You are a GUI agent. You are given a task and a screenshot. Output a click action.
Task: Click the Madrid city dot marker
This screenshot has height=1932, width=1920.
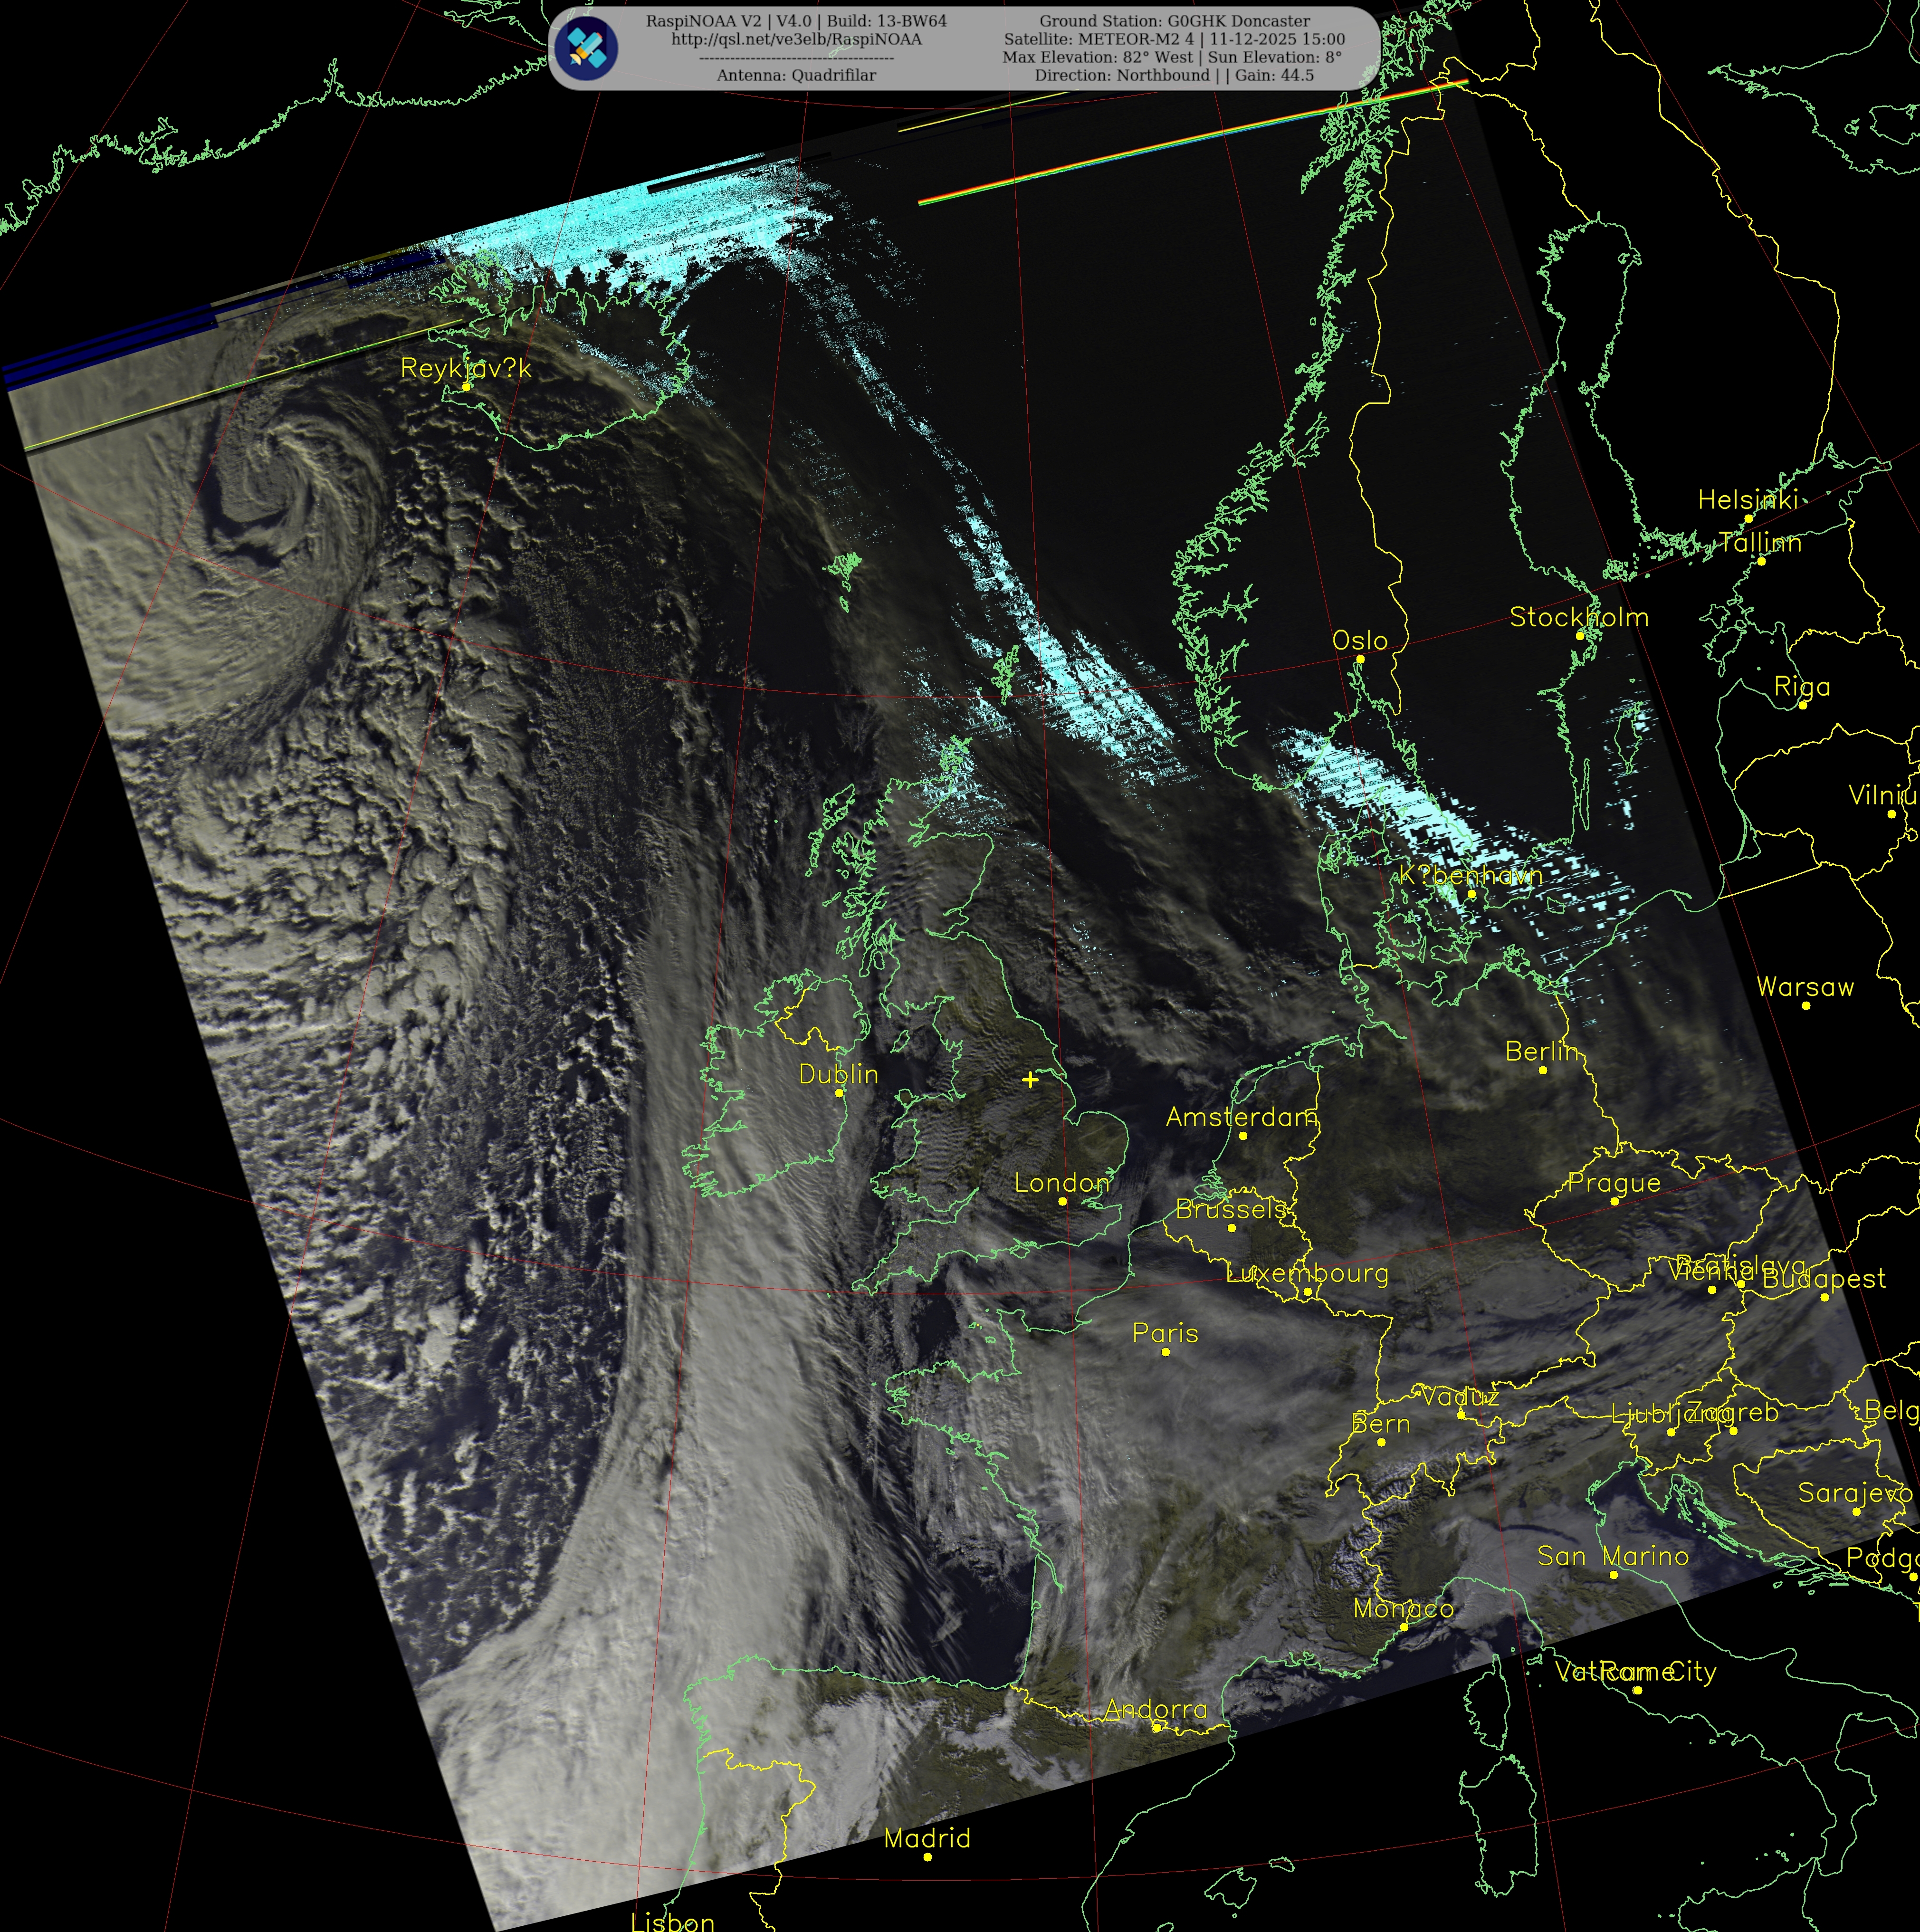pyautogui.click(x=927, y=1857)
